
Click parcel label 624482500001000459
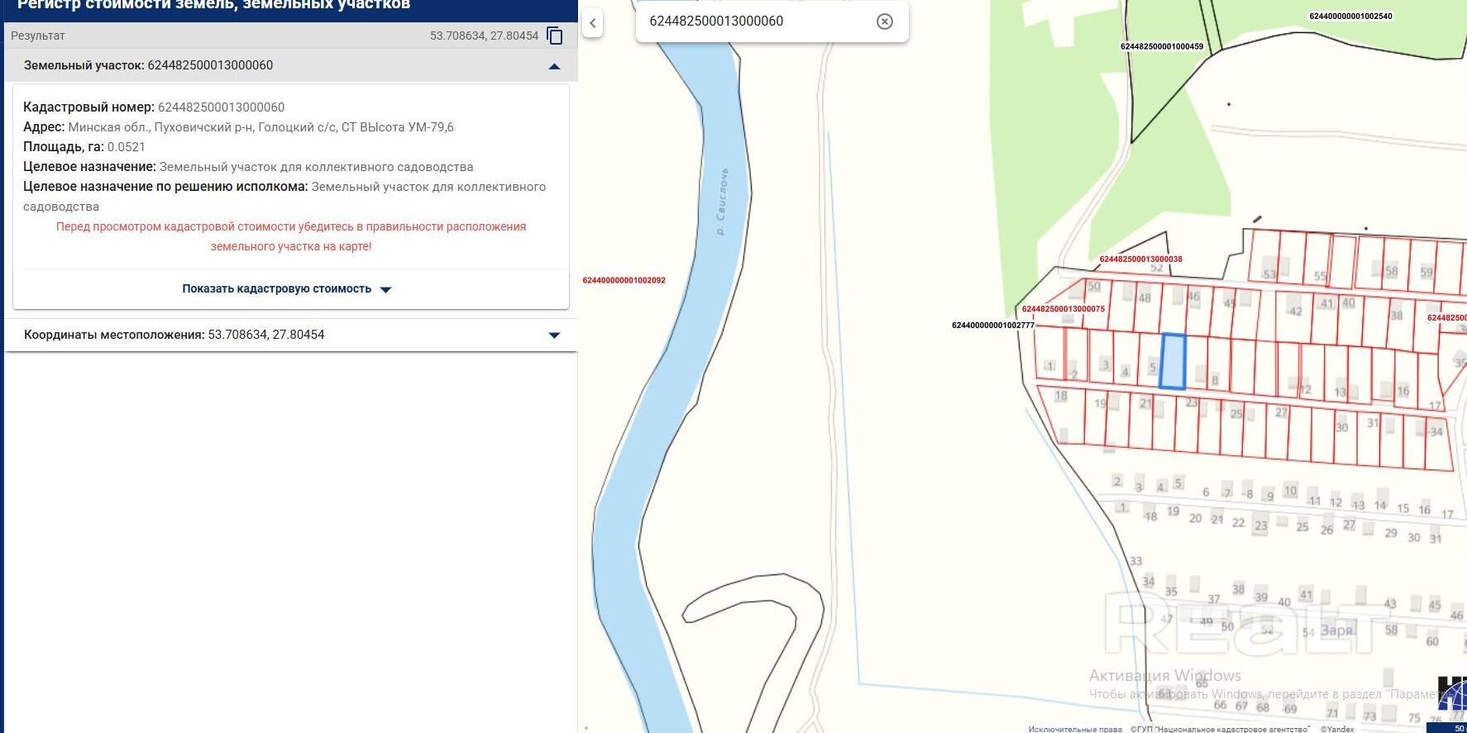pos(1162,47)
